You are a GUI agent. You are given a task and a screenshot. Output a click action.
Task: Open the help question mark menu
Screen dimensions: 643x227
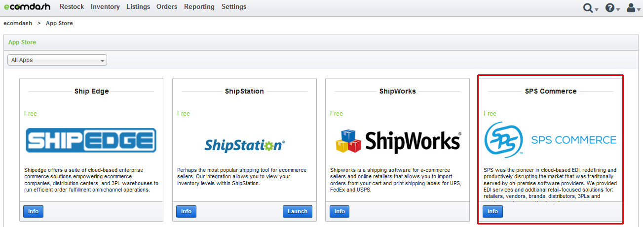(612, 8)
